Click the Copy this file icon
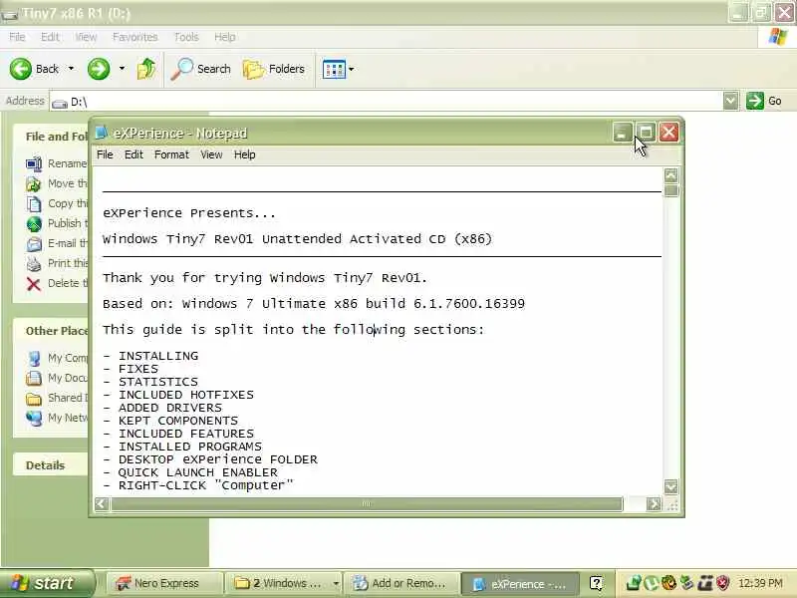Image resolution: width=797 pixels, height=598 pixels. click(x=34, y=204)
